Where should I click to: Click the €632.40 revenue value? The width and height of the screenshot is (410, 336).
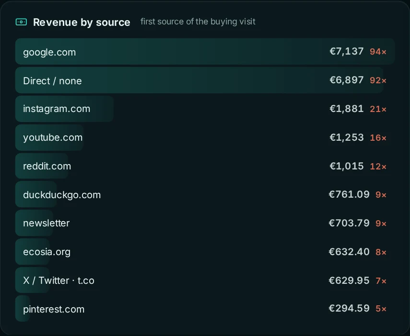349,252
